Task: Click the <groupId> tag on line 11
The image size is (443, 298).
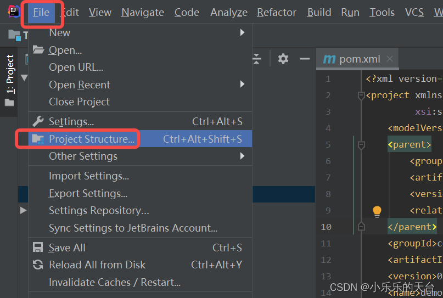Action: click(x=412, y=243)
